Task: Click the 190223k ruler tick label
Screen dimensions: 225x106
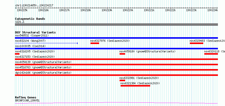Action: click(x=191, y=10)
